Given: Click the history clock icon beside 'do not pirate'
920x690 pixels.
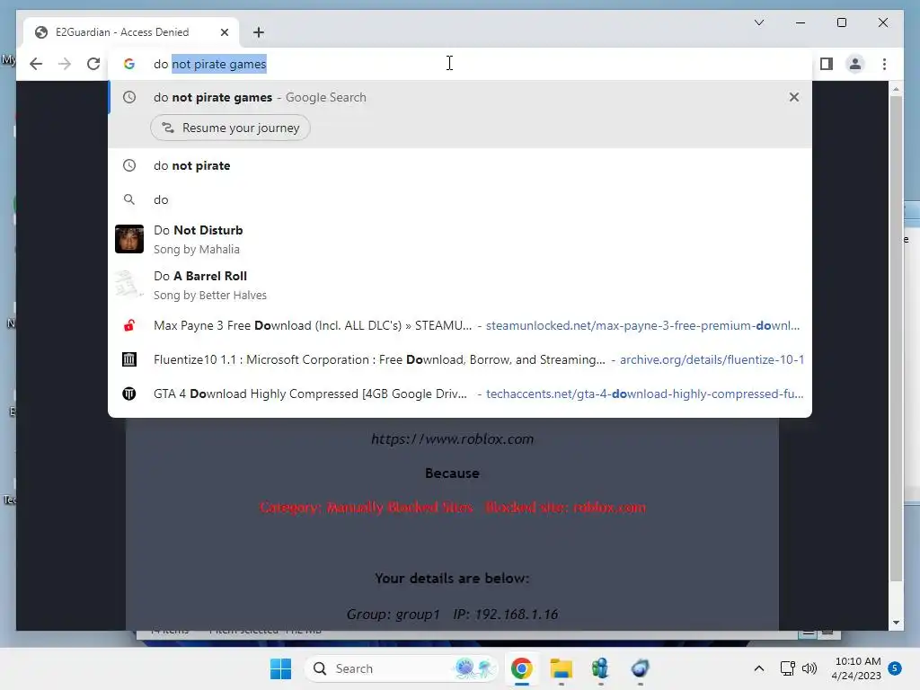Looking at the screenshot, I should click(x=129, y=165).
